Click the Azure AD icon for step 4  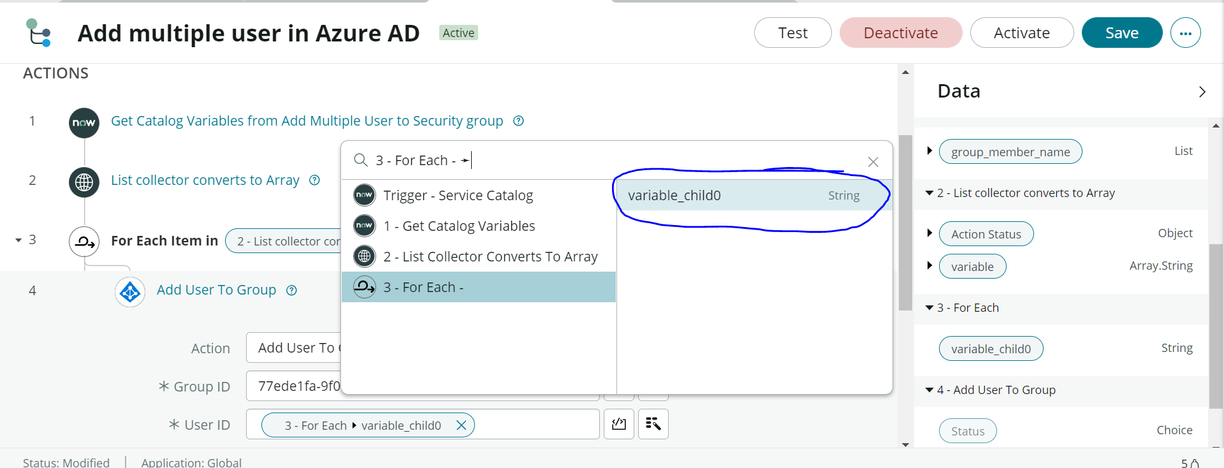pyautogui.click(x=130, y=293)
